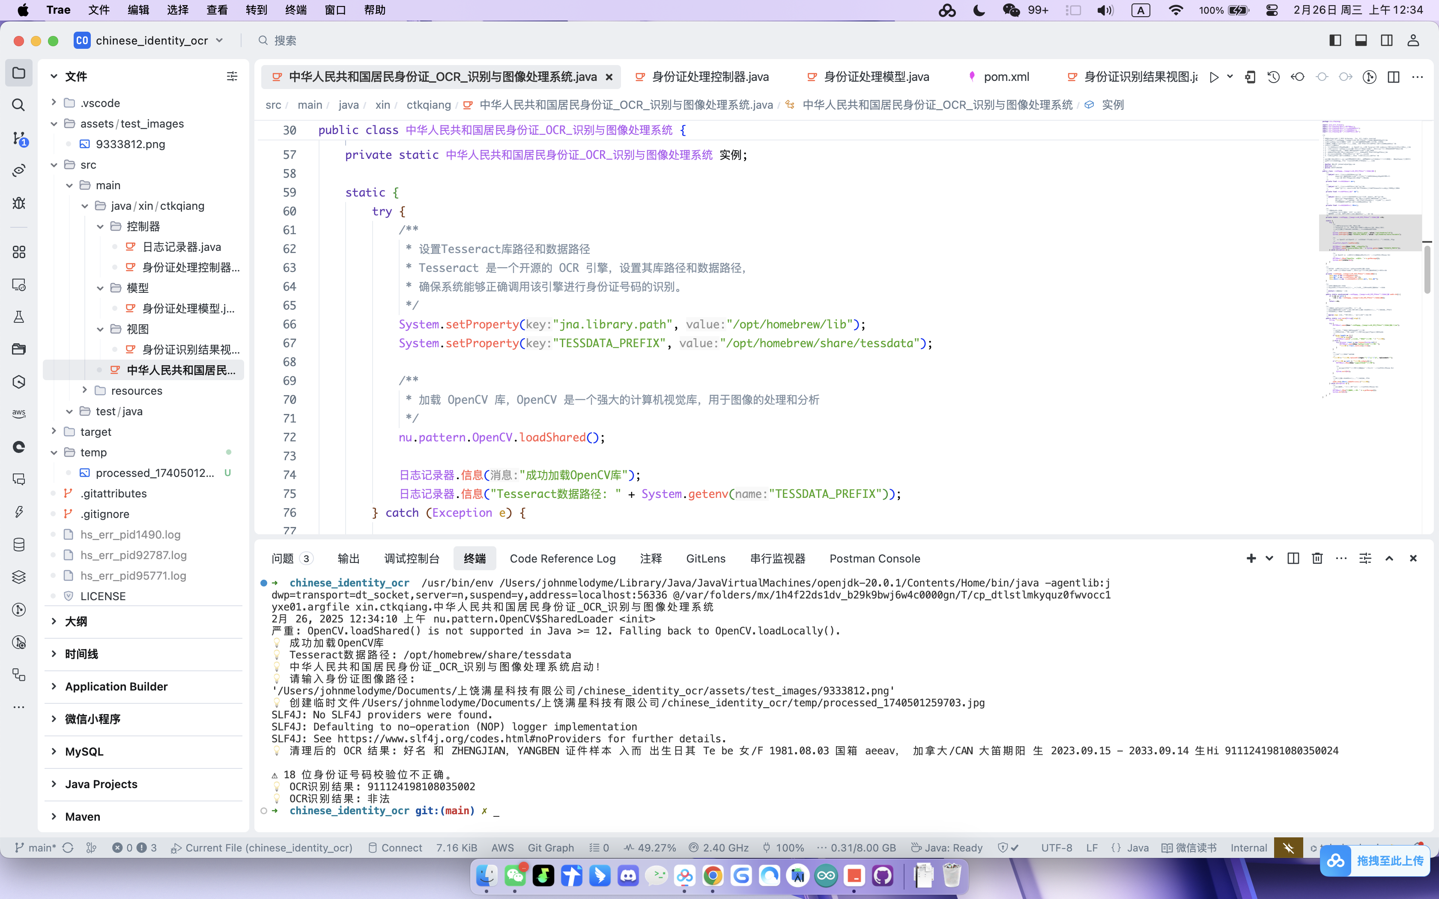The height and width of the screenshot is (899, 1439).
Task: Expand the target folder
Action: click(54, 431)
